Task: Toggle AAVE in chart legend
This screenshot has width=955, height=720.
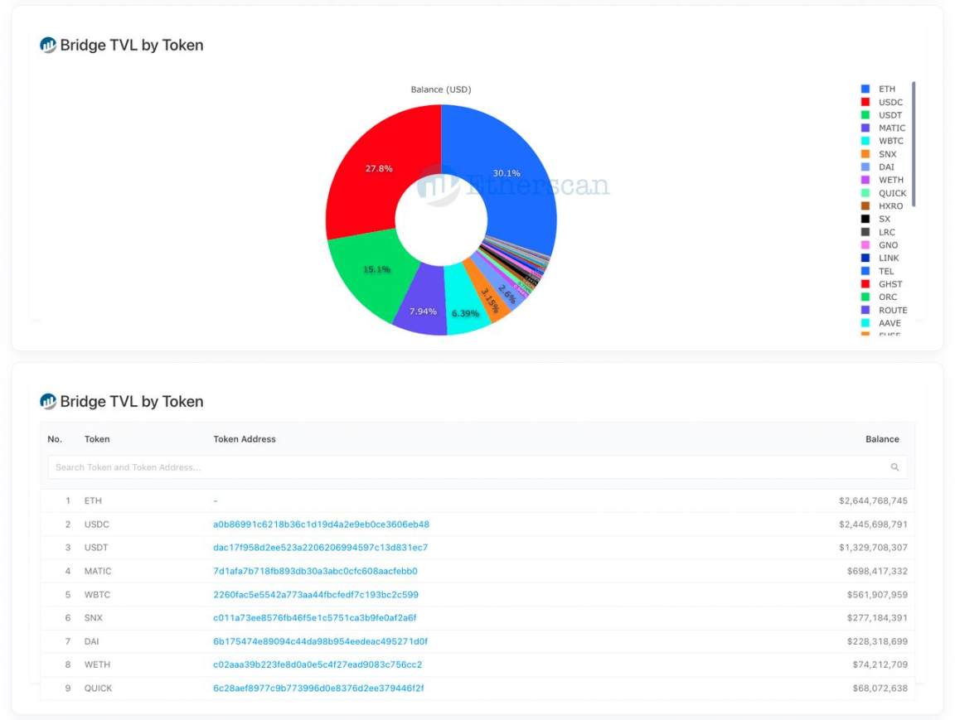Action: [890, 322]
